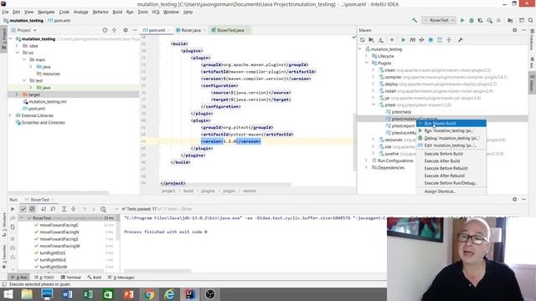Click pitest:help goal in Maven tree
This screenshot has height=301, width=536.
(x=401, y=112)
